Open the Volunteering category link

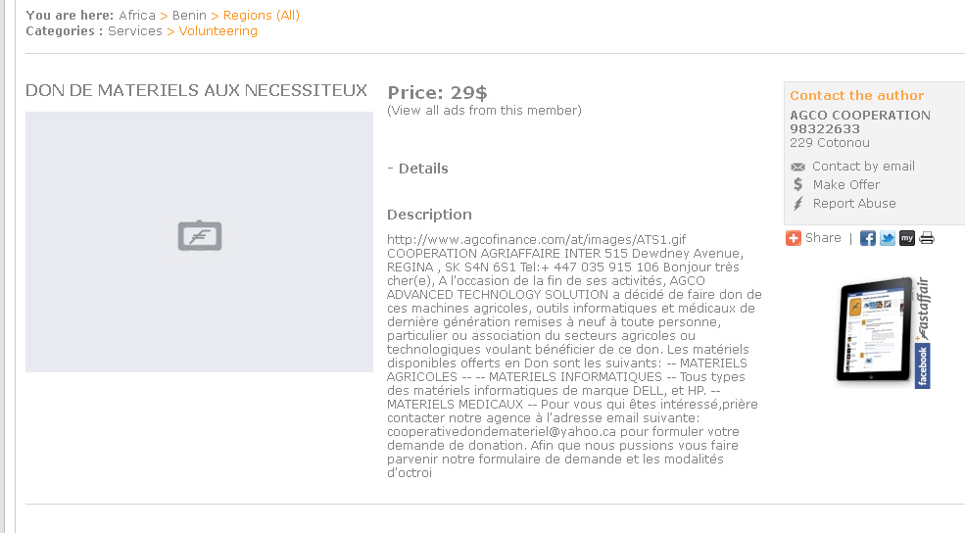[217, 31]
